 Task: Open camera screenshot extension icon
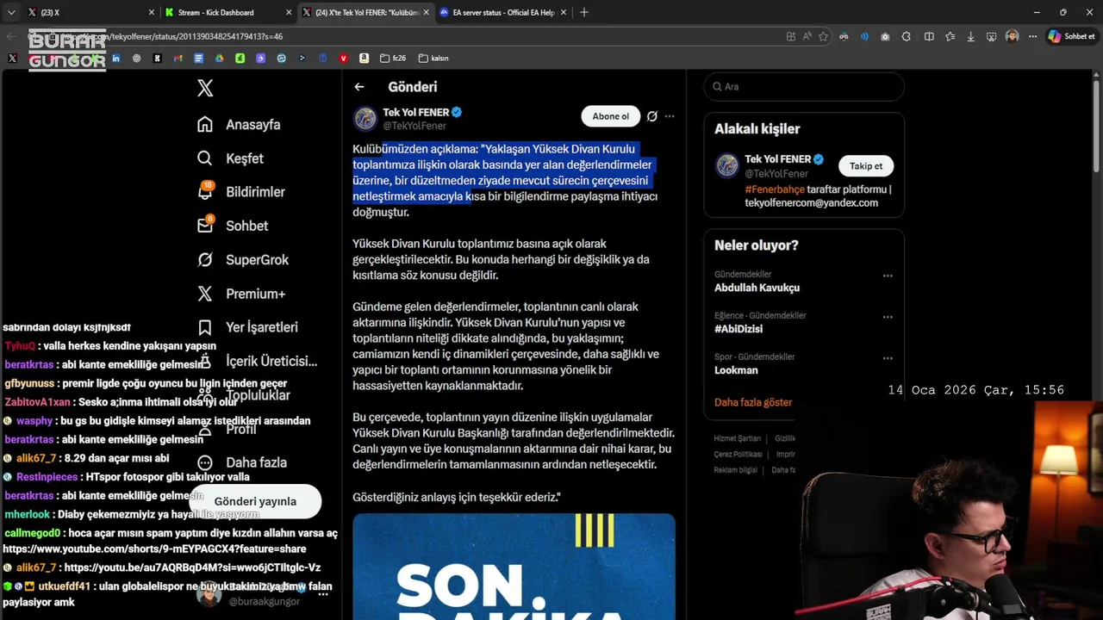(x=885, y=36)
